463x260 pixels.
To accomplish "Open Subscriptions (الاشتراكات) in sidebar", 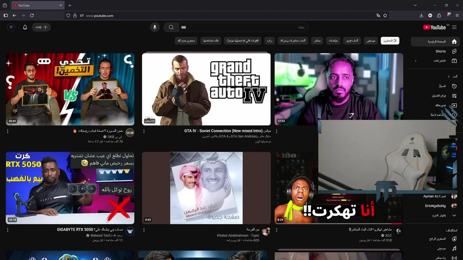I will [x=436, y=61].
